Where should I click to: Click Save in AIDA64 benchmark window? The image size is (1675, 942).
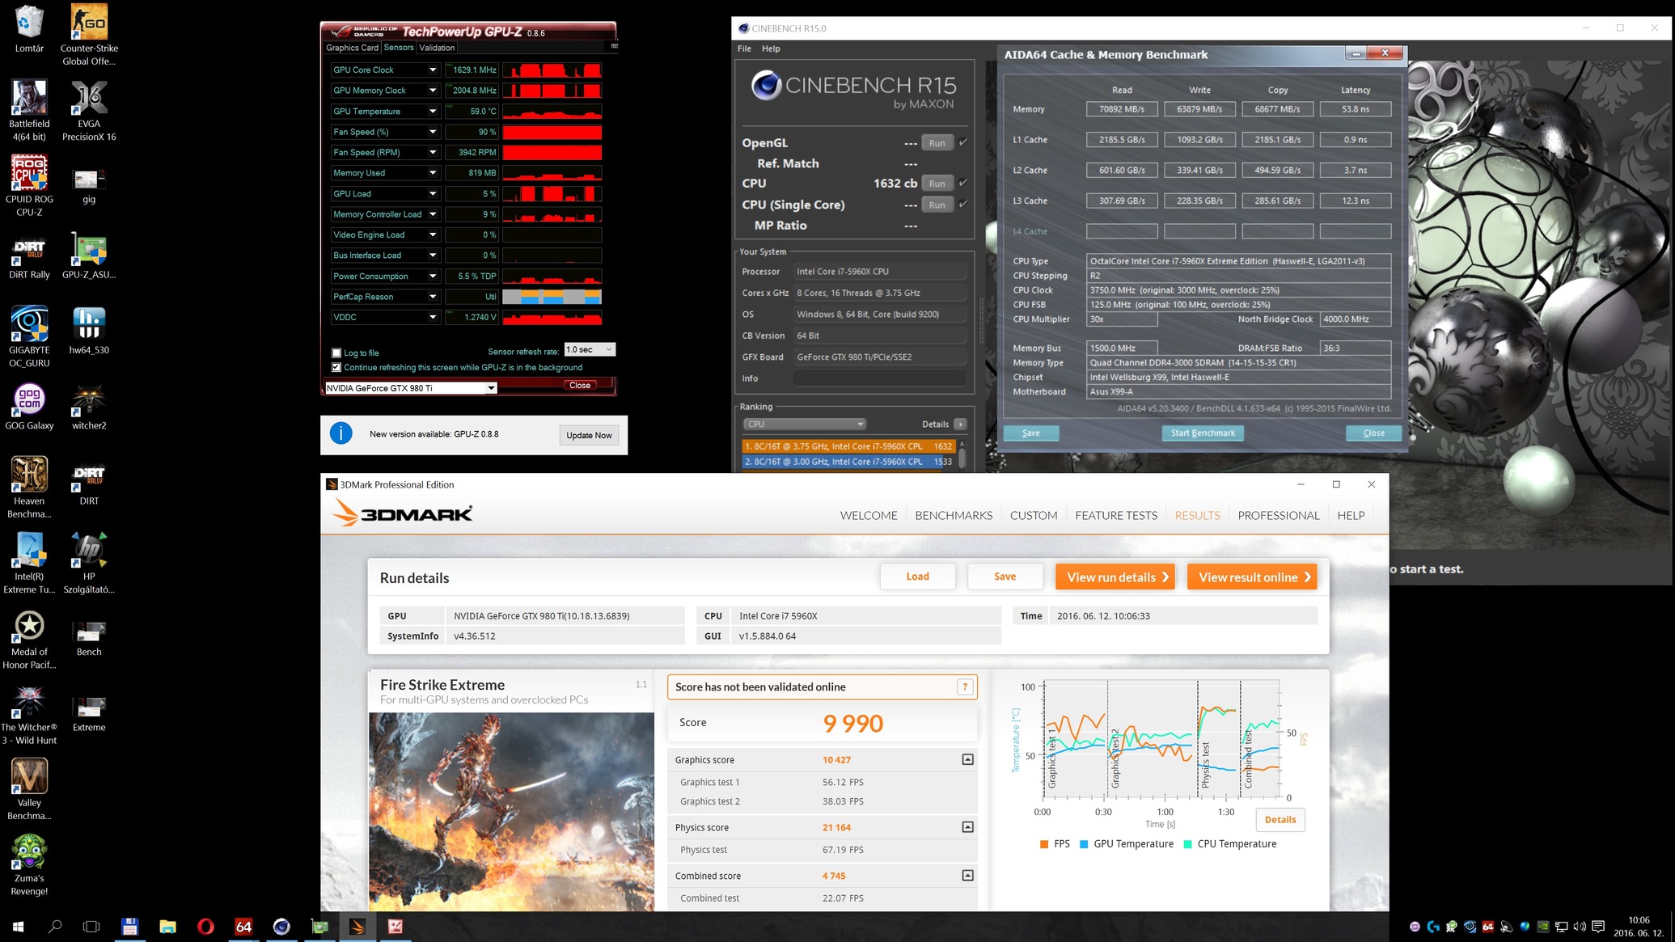[x=1031, y=433]
